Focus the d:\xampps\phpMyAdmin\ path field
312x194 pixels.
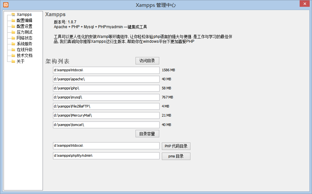point(106,156)
